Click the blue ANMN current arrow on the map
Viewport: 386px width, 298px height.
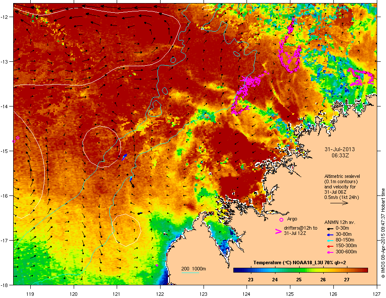click(x=125, y=157)
